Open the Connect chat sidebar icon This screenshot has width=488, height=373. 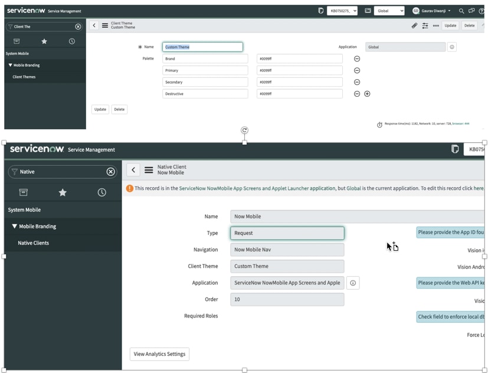(471, 11)
